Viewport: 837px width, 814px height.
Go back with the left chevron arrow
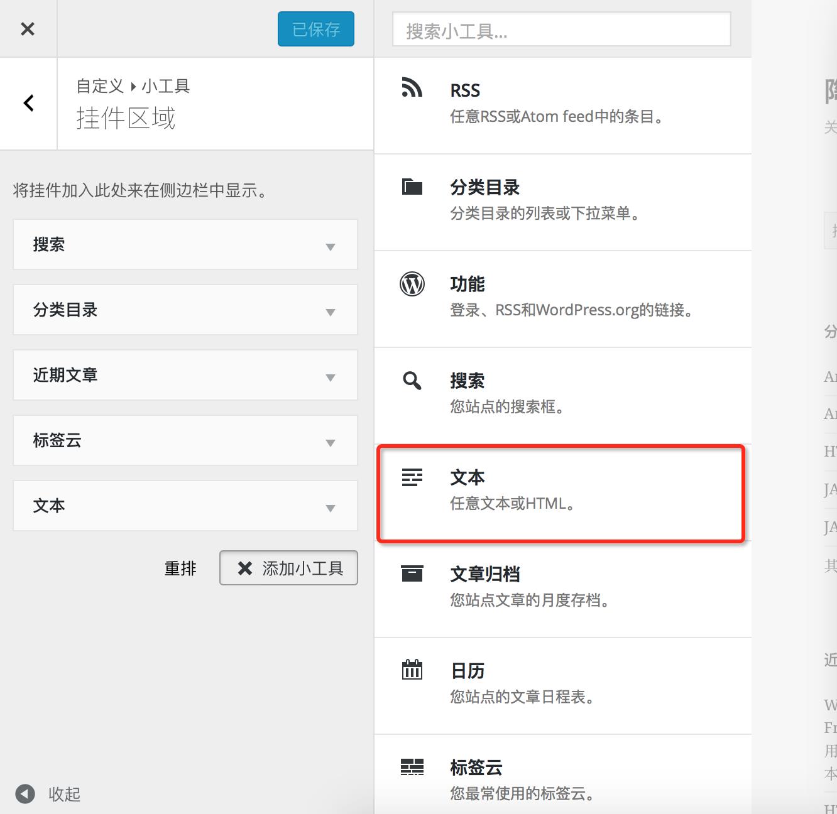[28, 103]
